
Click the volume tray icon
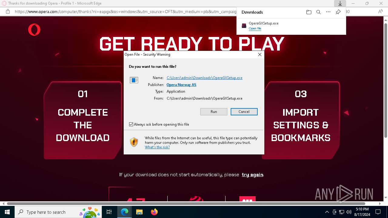pyautogui.click(x=349, y=212)
